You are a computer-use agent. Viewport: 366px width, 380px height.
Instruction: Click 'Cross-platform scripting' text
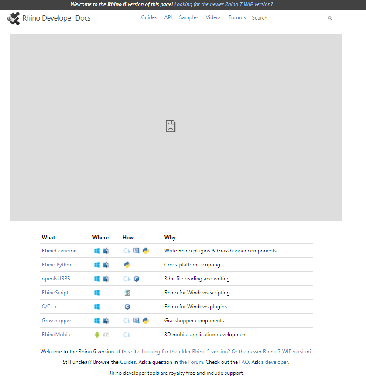[x=192, y=265]
